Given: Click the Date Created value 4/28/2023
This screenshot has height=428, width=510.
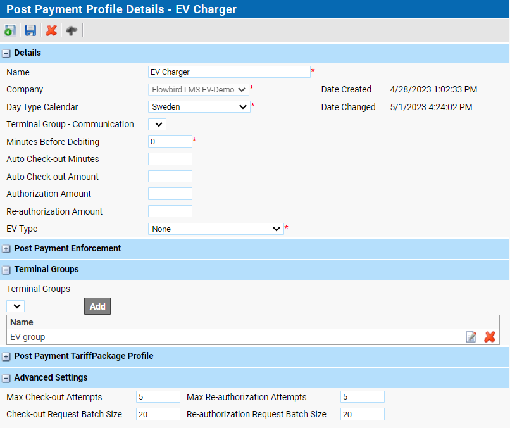Looking at the screenshot, I should 433,89.
